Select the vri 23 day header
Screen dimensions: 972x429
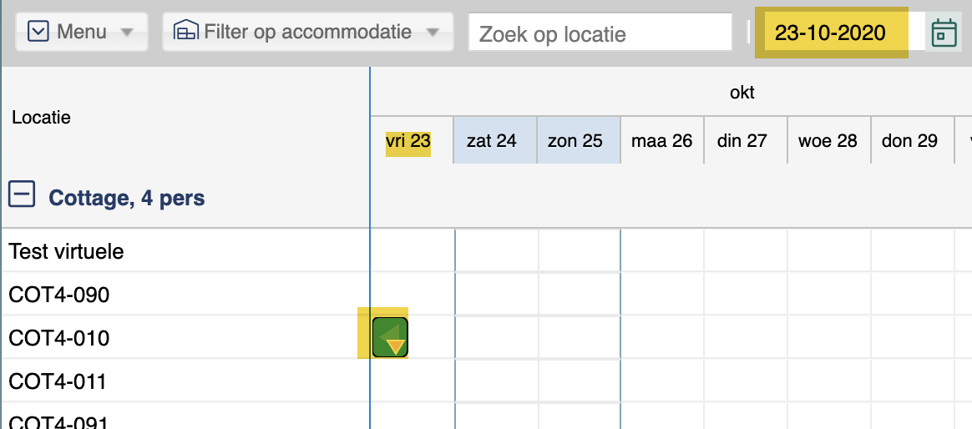coord(408,141)
